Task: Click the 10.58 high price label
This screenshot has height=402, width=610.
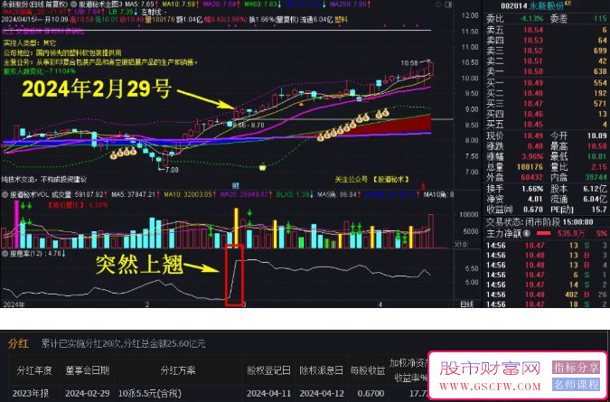Action: point(409,62)
